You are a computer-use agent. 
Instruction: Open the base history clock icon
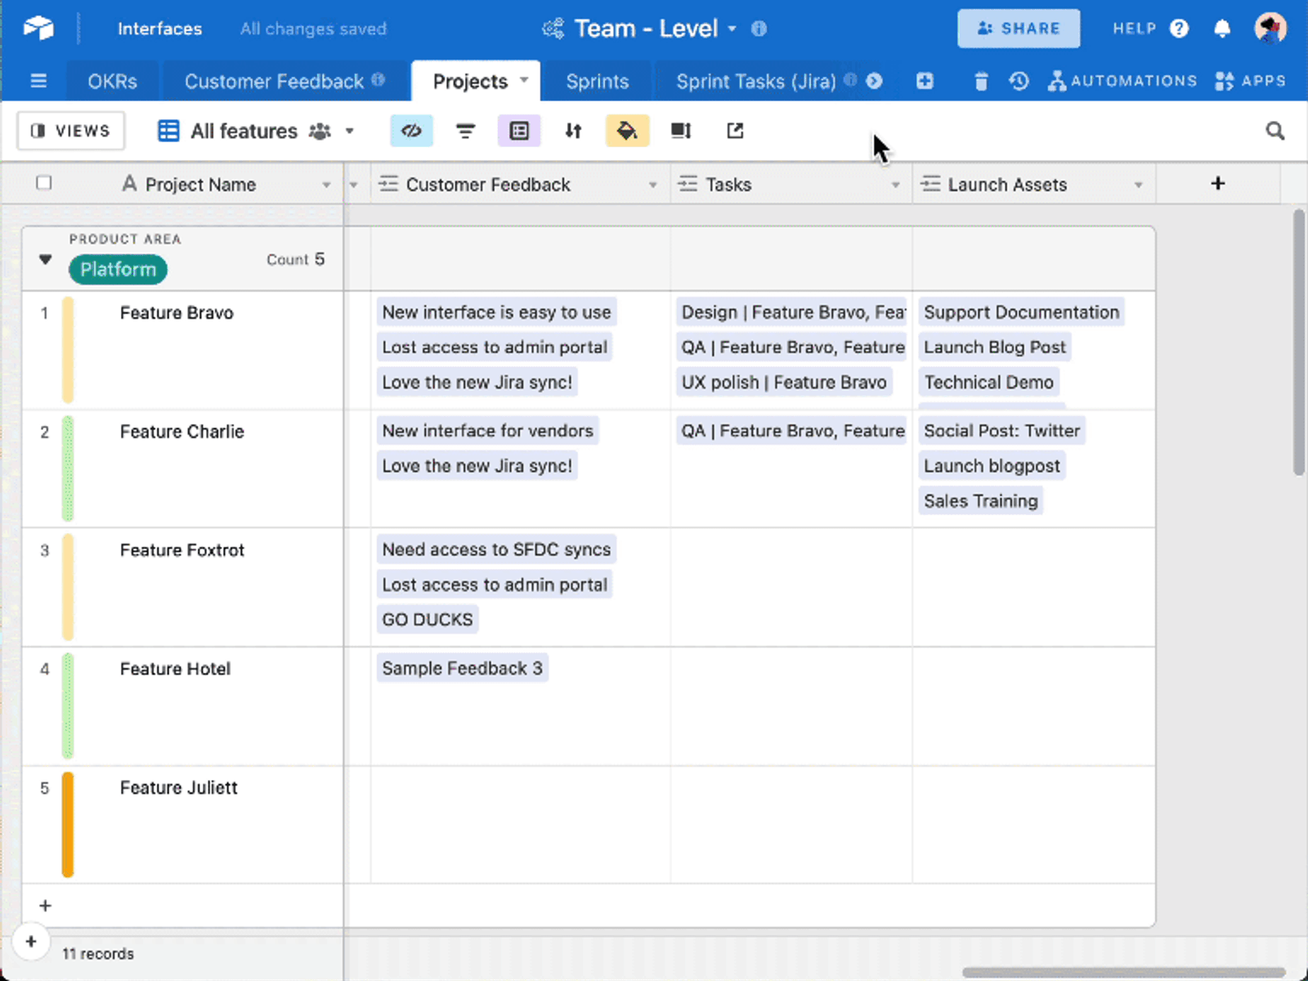click(1019, 81)
